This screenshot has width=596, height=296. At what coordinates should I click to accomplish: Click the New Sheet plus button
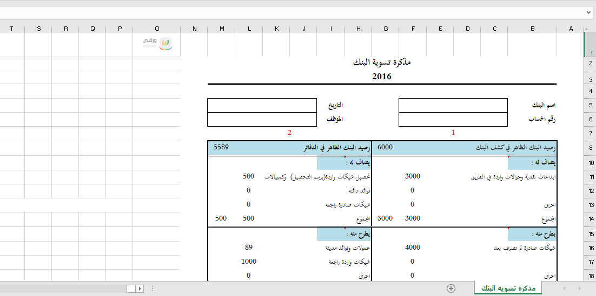[x=451, y=288]
